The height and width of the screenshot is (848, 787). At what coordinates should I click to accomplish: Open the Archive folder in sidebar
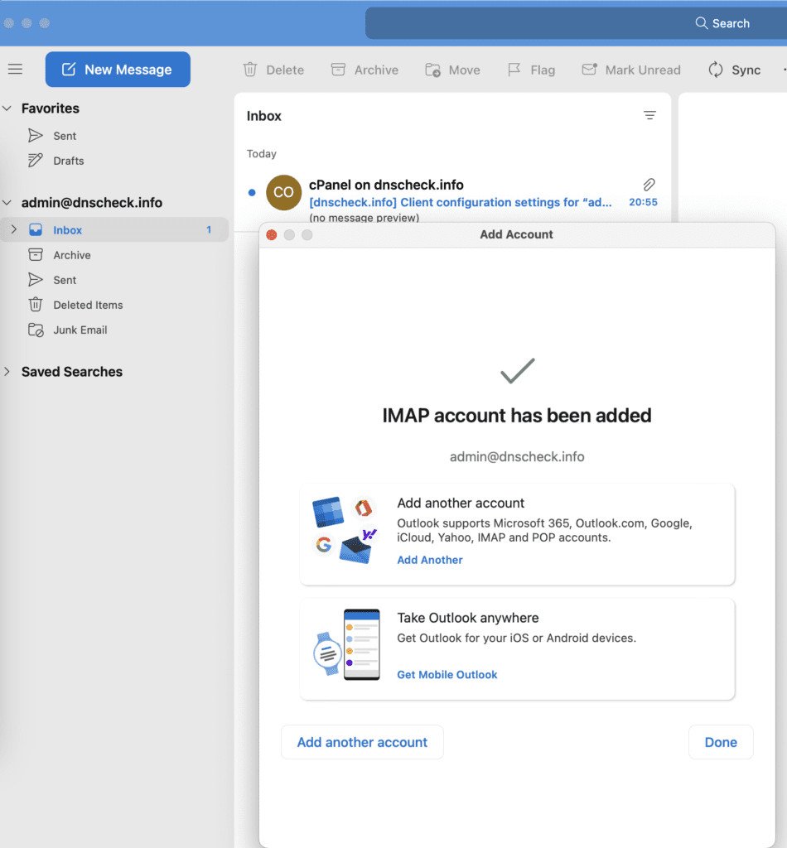[x=71, y=255]
